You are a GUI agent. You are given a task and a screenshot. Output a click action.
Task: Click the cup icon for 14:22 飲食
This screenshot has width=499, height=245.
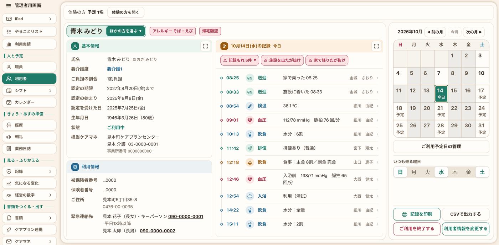249,210
